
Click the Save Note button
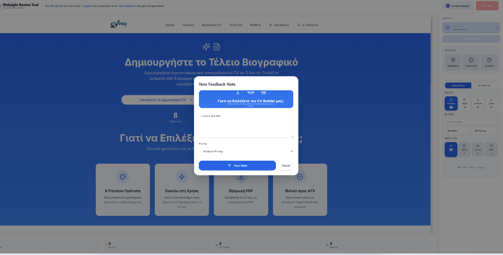[237, 166]
